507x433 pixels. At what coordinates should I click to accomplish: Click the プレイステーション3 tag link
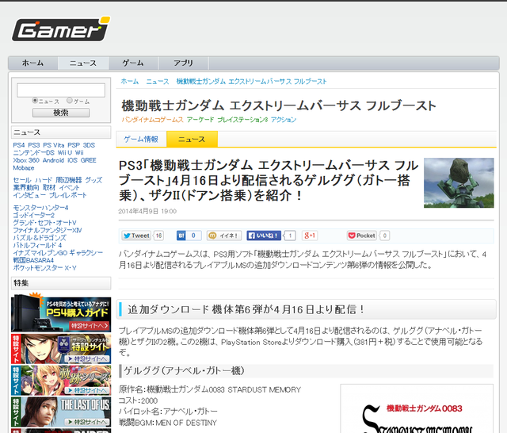tap(242, 120)
